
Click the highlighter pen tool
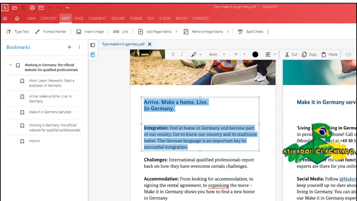(193, 54)
